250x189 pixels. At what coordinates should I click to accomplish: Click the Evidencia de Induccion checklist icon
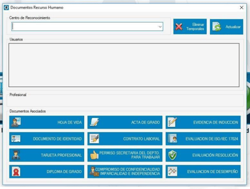(x=172, y=122)
